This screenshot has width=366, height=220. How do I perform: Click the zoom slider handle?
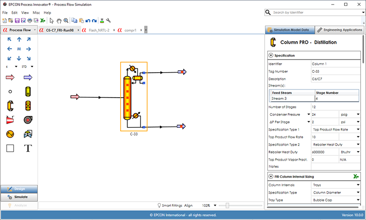tap(228, 205)
